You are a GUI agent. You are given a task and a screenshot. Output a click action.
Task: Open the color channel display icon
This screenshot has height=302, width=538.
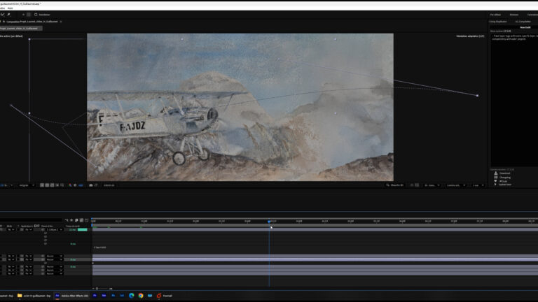point(70,185)
